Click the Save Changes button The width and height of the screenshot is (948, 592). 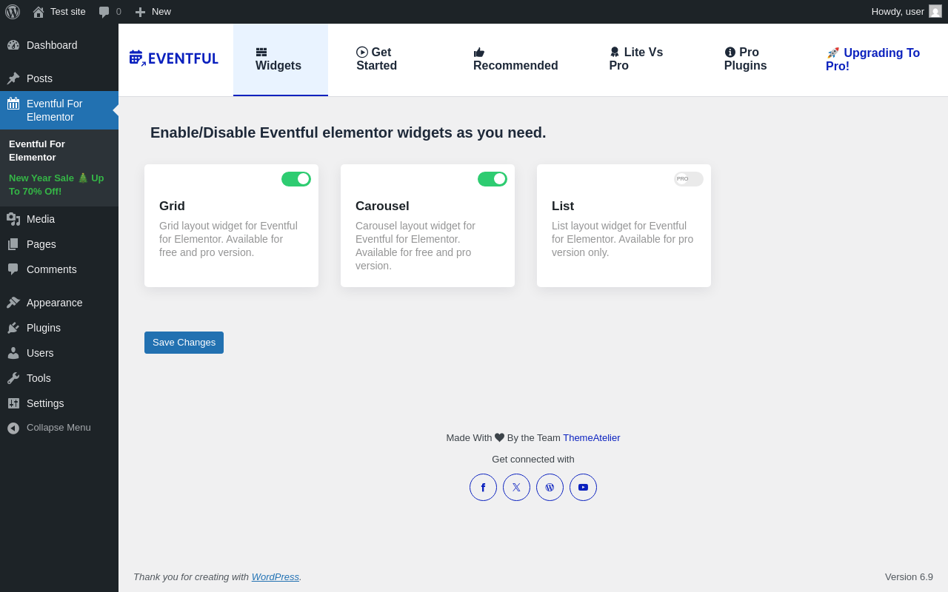click(184, 343)
